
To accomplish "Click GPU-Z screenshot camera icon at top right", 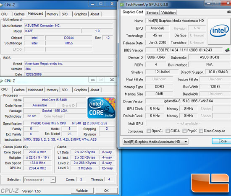I will point(229,12).
